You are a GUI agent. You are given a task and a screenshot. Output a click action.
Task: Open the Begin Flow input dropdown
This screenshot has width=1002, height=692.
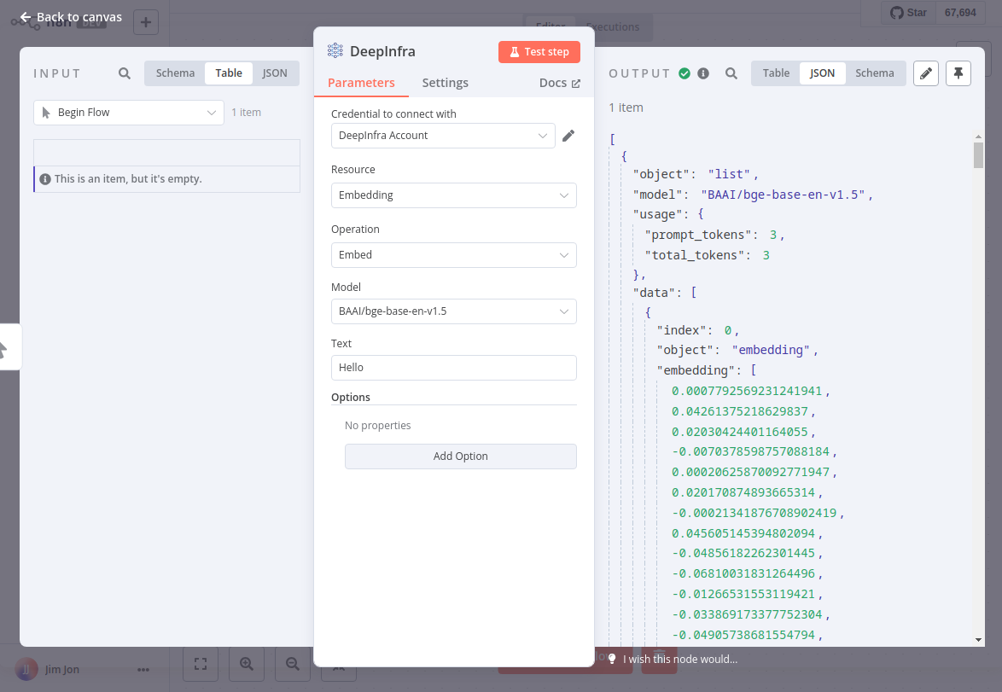[x=128, y=113]
